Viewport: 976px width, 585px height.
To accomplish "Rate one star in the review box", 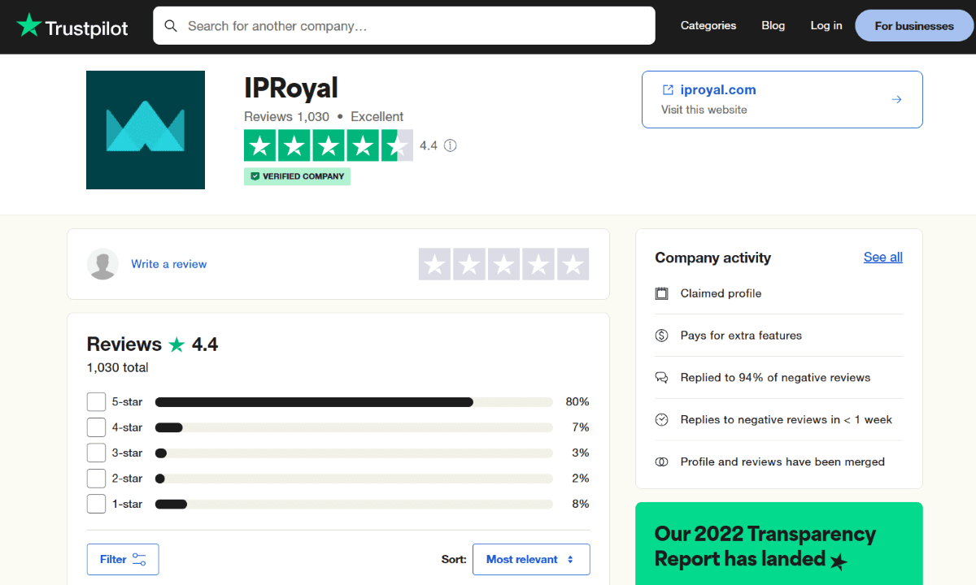I will tap(435, 264).
